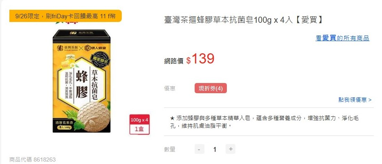
Task: Click the quantity field showing 1
Action: point(215,149)
